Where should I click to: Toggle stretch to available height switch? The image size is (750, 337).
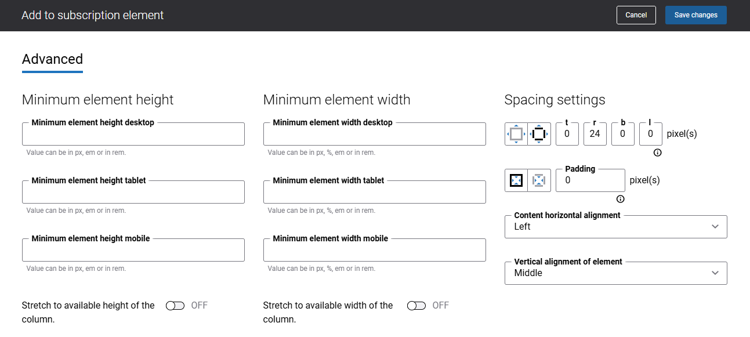coord(175,306)
